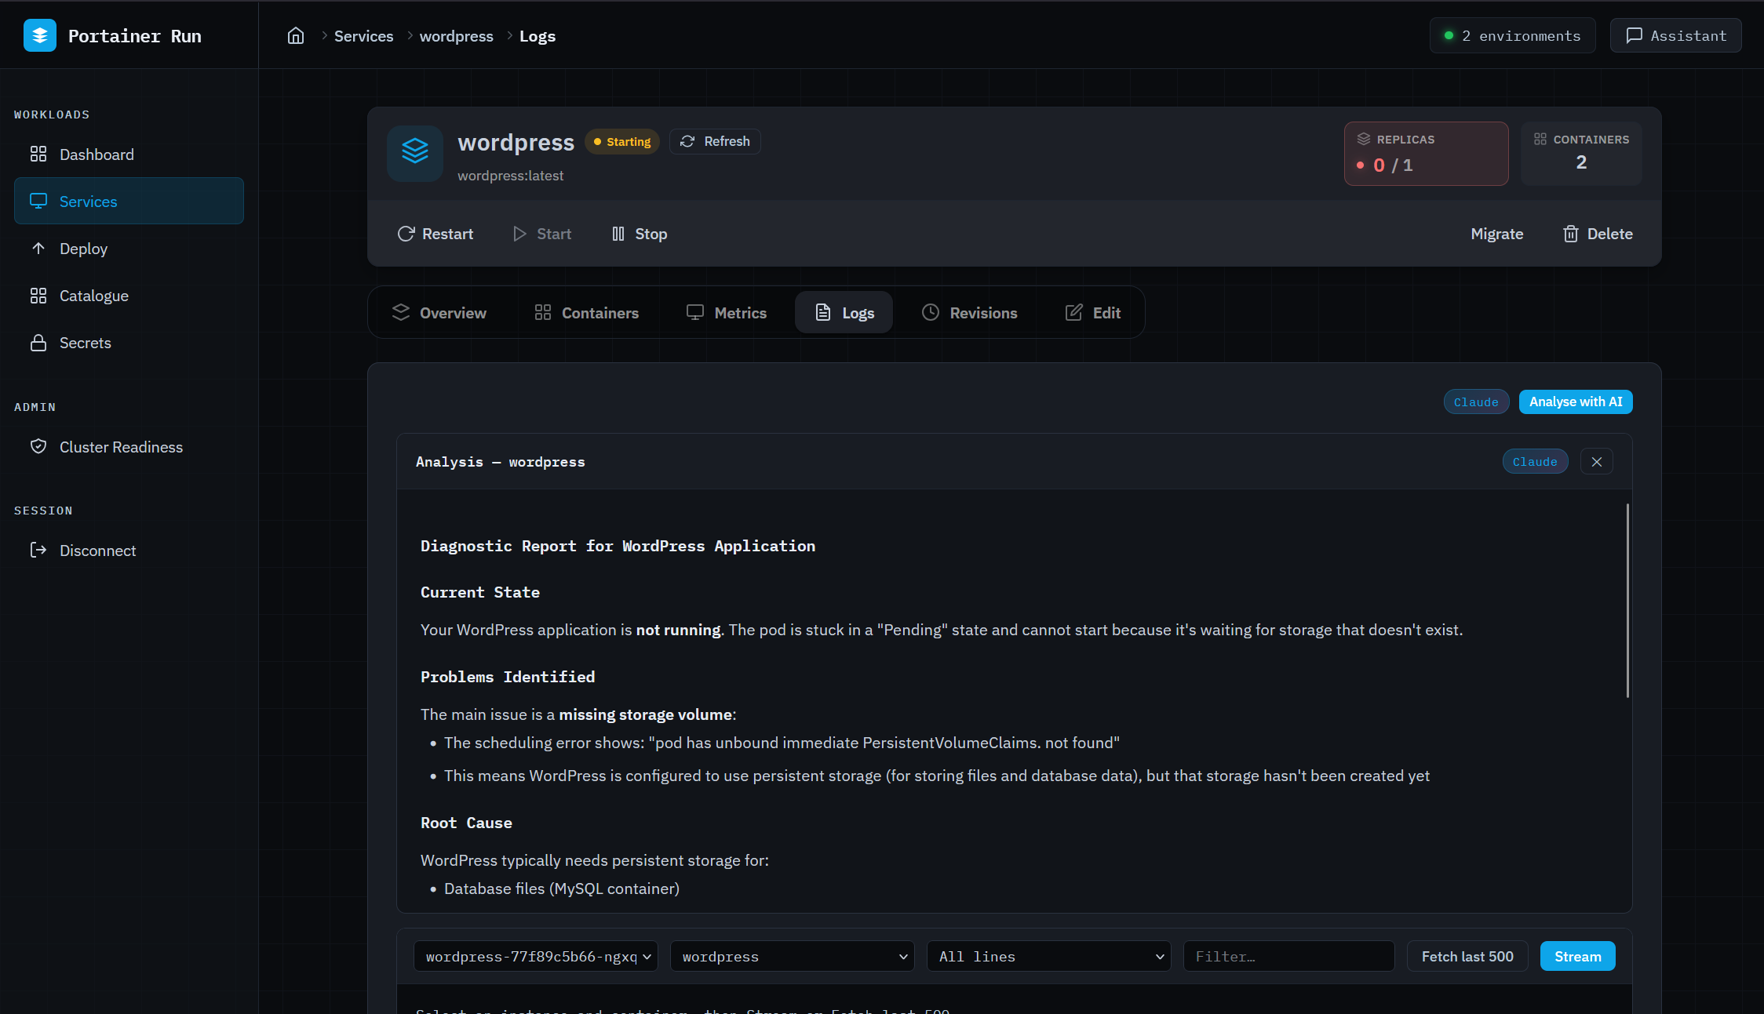1764x1014 pixels.
Task: Open Cluster Readiness shield icon
Action: [38, 447]
